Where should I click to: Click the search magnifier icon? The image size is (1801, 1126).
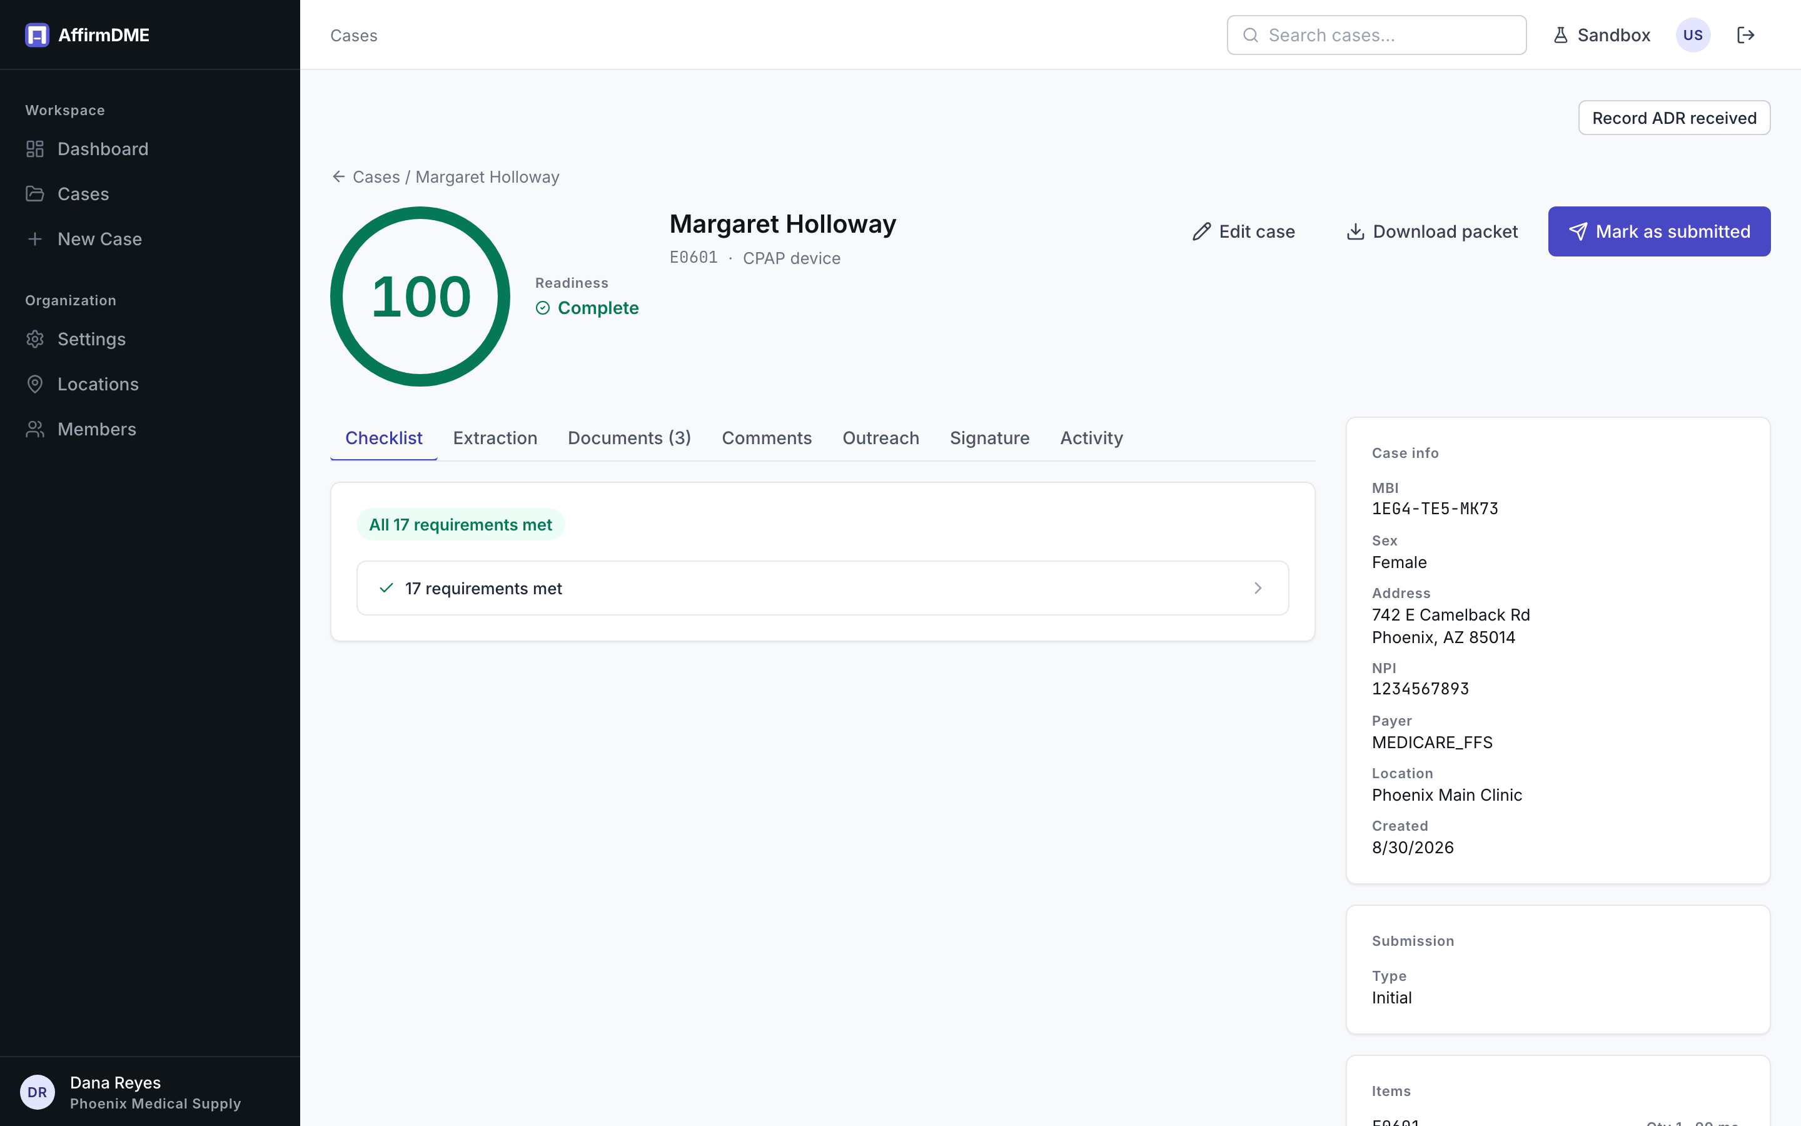1250,35
